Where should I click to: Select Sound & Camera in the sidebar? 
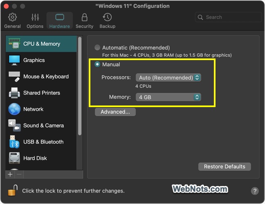tap(41, 126)
